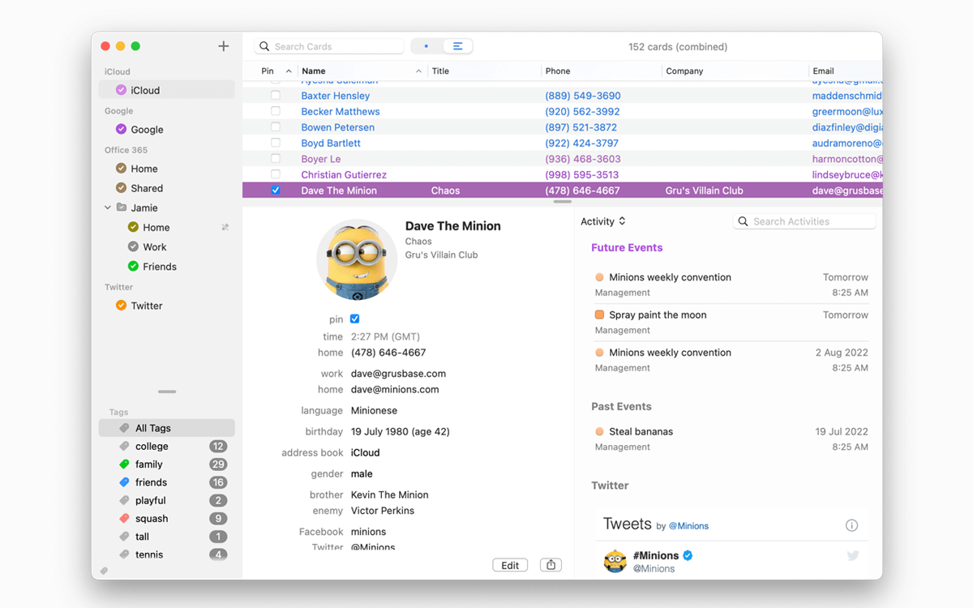The image size is (973, 608).
Task: Click the orange calendar square of Spray paint the moon
Action: pyautogui.click(x=599, y=315)
